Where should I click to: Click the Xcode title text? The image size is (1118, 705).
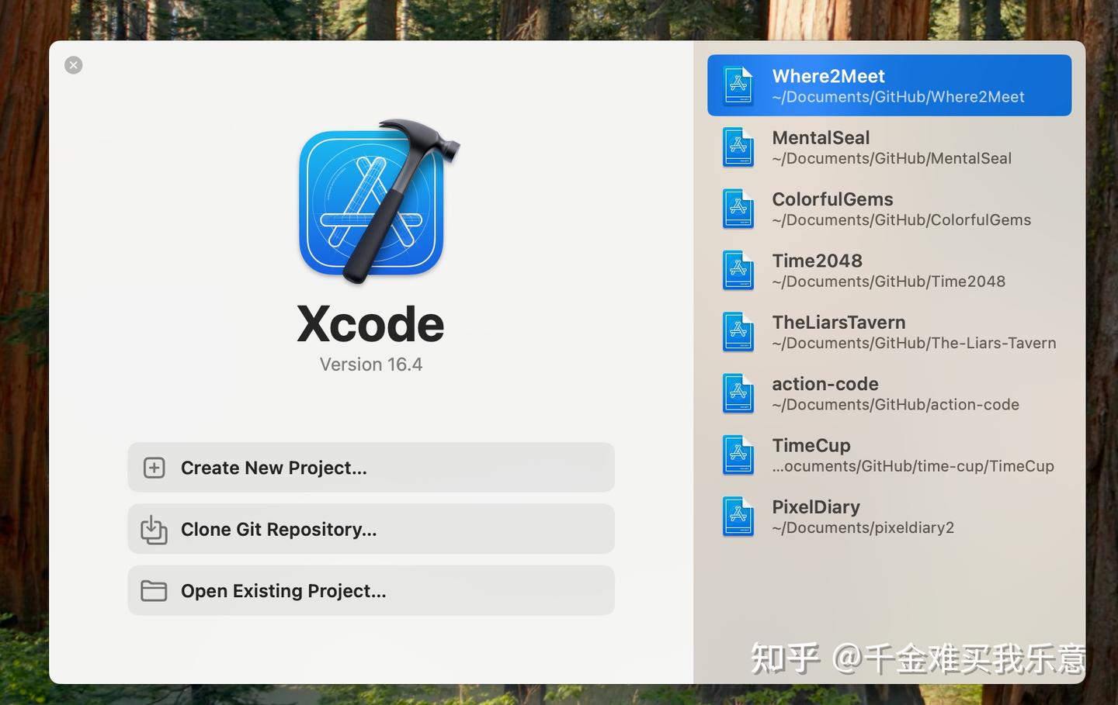tap(370, 323)
